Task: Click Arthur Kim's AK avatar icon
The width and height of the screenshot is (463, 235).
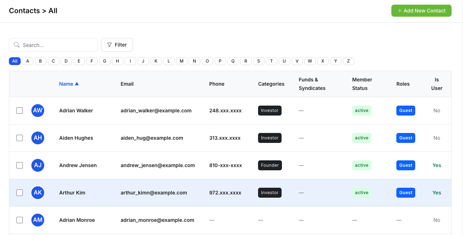Action: pyautogui.click(x=38, y=193)
